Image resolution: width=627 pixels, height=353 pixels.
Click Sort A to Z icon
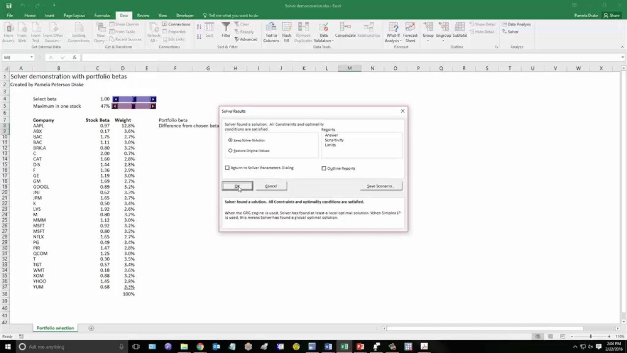199,27
